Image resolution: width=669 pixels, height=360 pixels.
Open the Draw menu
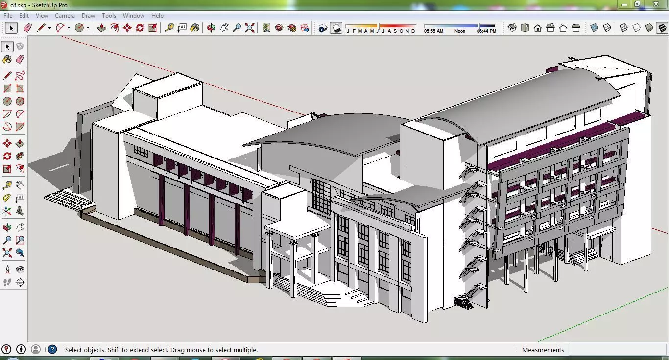[88, 16]
